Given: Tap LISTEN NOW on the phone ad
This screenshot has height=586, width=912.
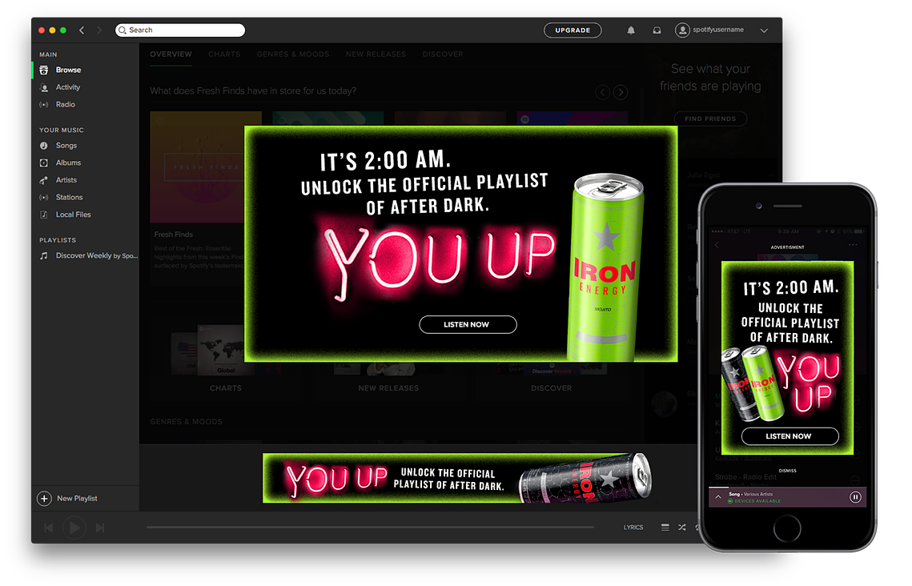Looking at the screenshot, I should (789, 436).
